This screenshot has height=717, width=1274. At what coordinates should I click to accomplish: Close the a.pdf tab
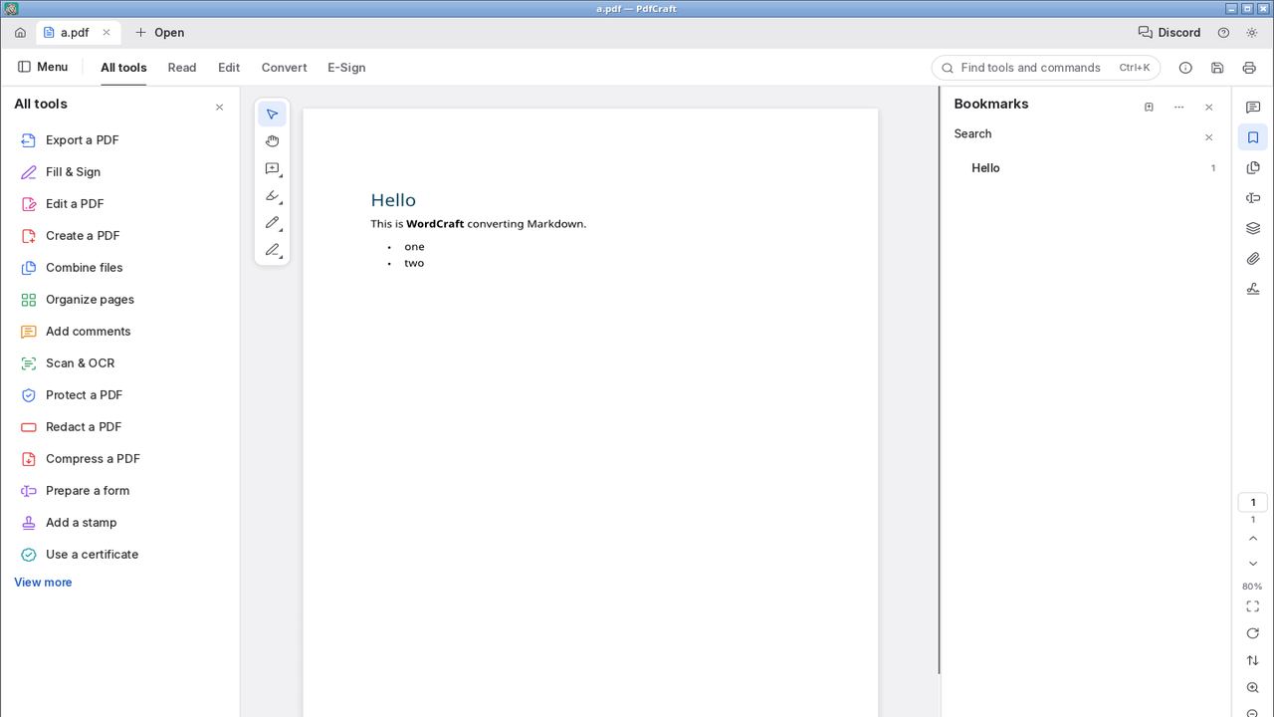tap(106, 33)
